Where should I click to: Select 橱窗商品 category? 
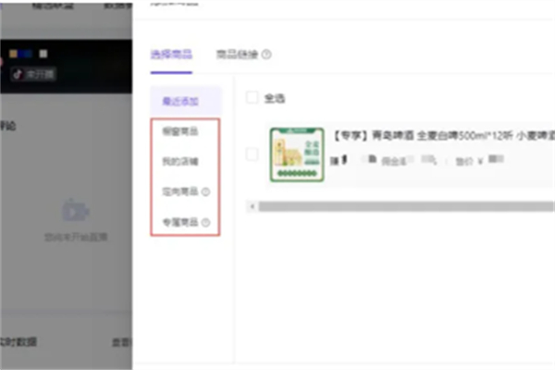tap(180, 131)
